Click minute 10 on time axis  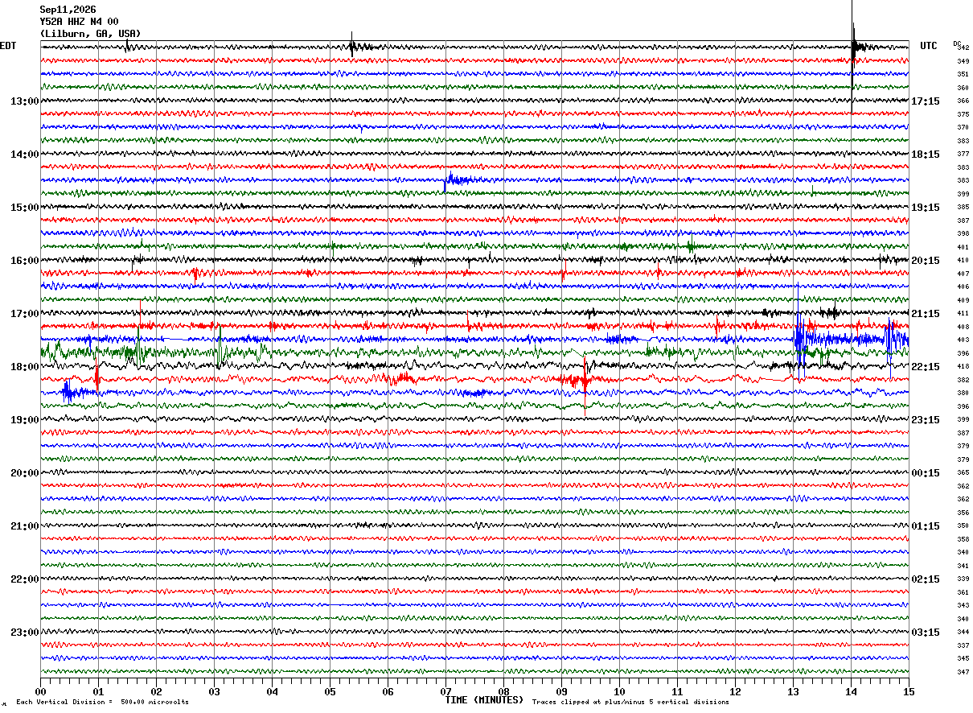click(x=619, y=691)
